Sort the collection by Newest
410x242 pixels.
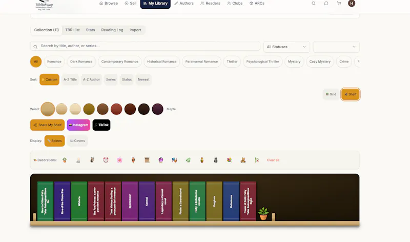point(143,79)
